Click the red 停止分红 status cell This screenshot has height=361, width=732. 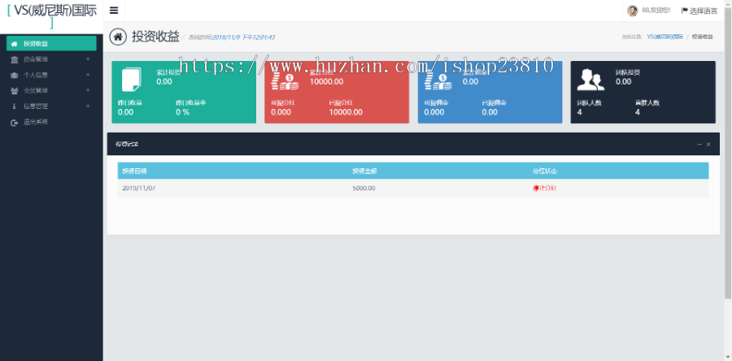[x=544, y=189]
